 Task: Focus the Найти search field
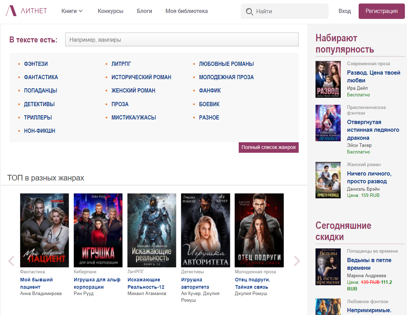[x=285, y=11]
